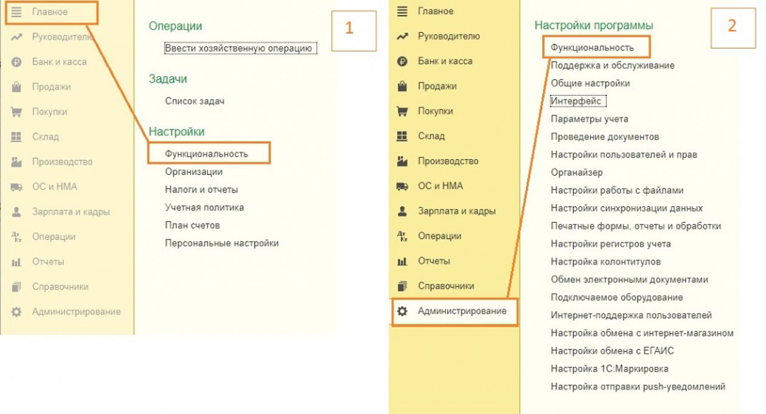Open Настройки синхронизации данных
766x414 pixels.
point(627,209)
